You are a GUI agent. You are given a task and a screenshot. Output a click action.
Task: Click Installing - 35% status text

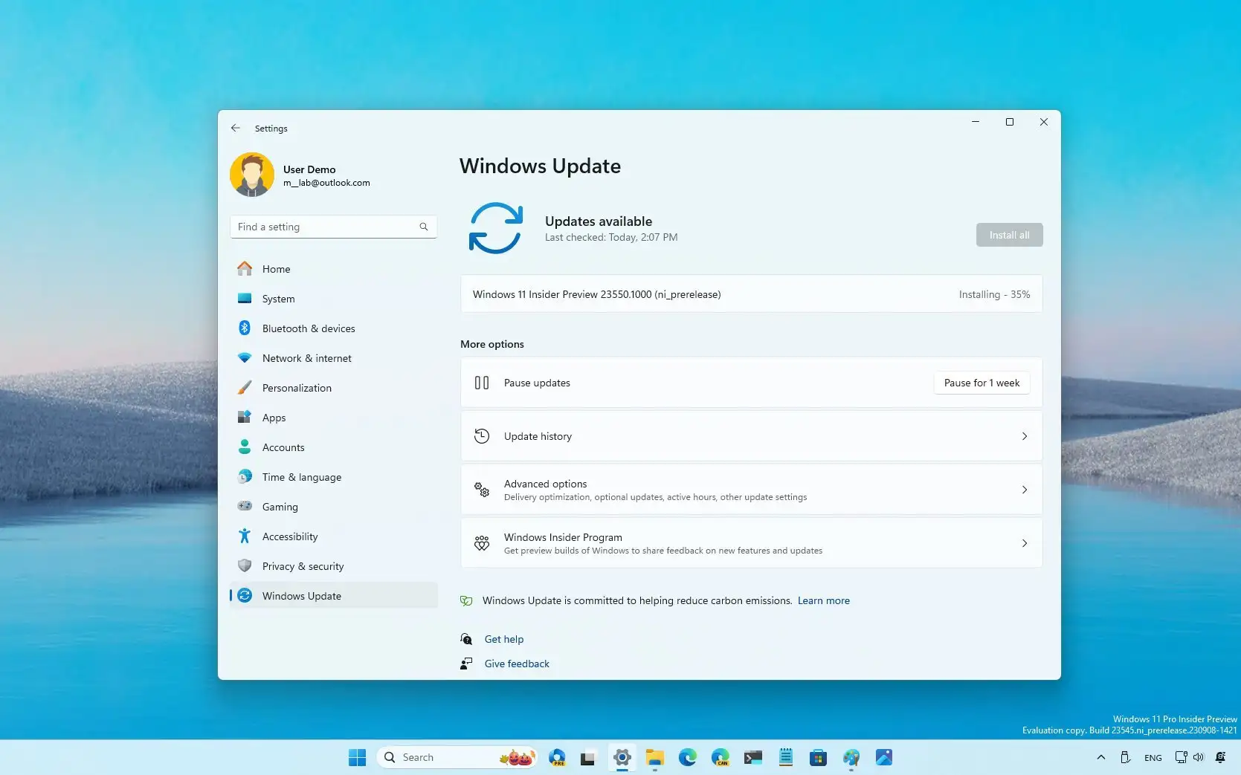click(x=994, y=294)
